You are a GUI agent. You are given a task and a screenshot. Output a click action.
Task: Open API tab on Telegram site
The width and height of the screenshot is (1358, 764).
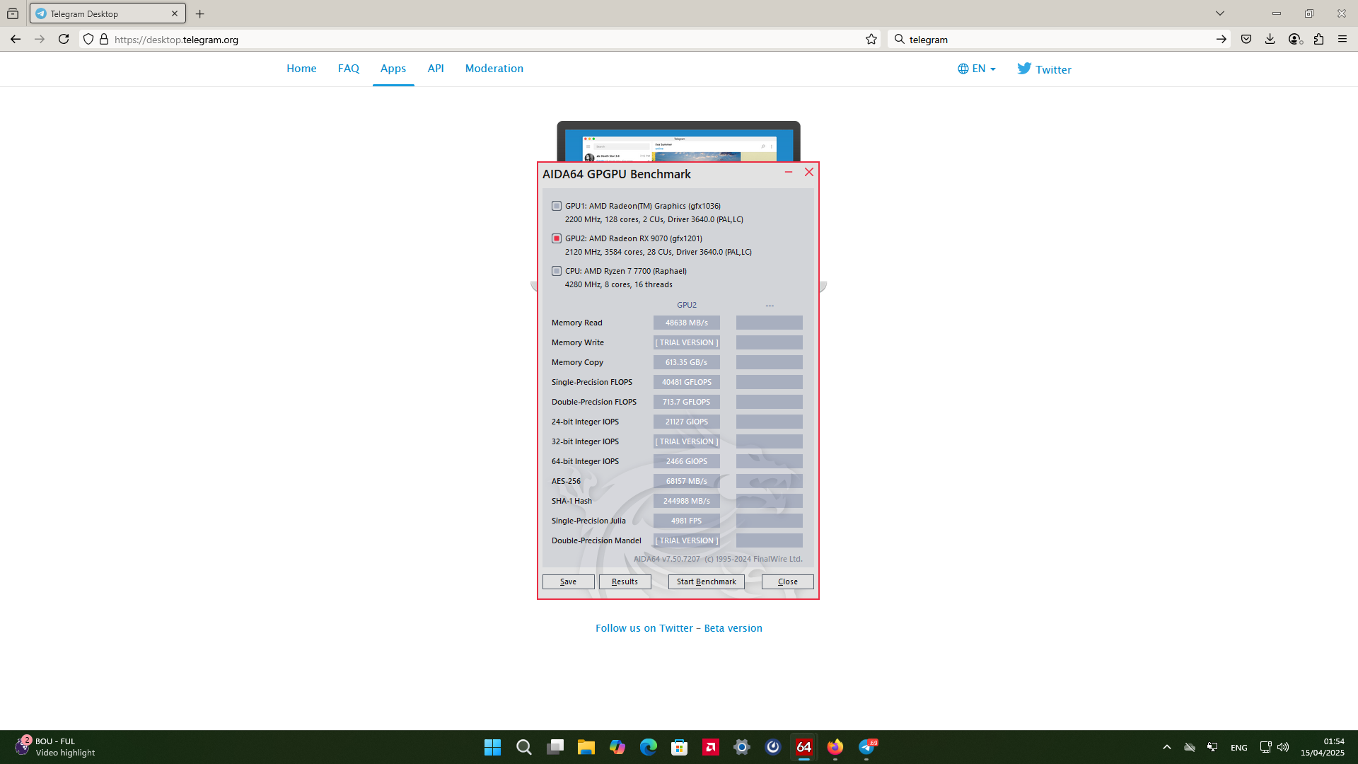[x=436, y=69]
